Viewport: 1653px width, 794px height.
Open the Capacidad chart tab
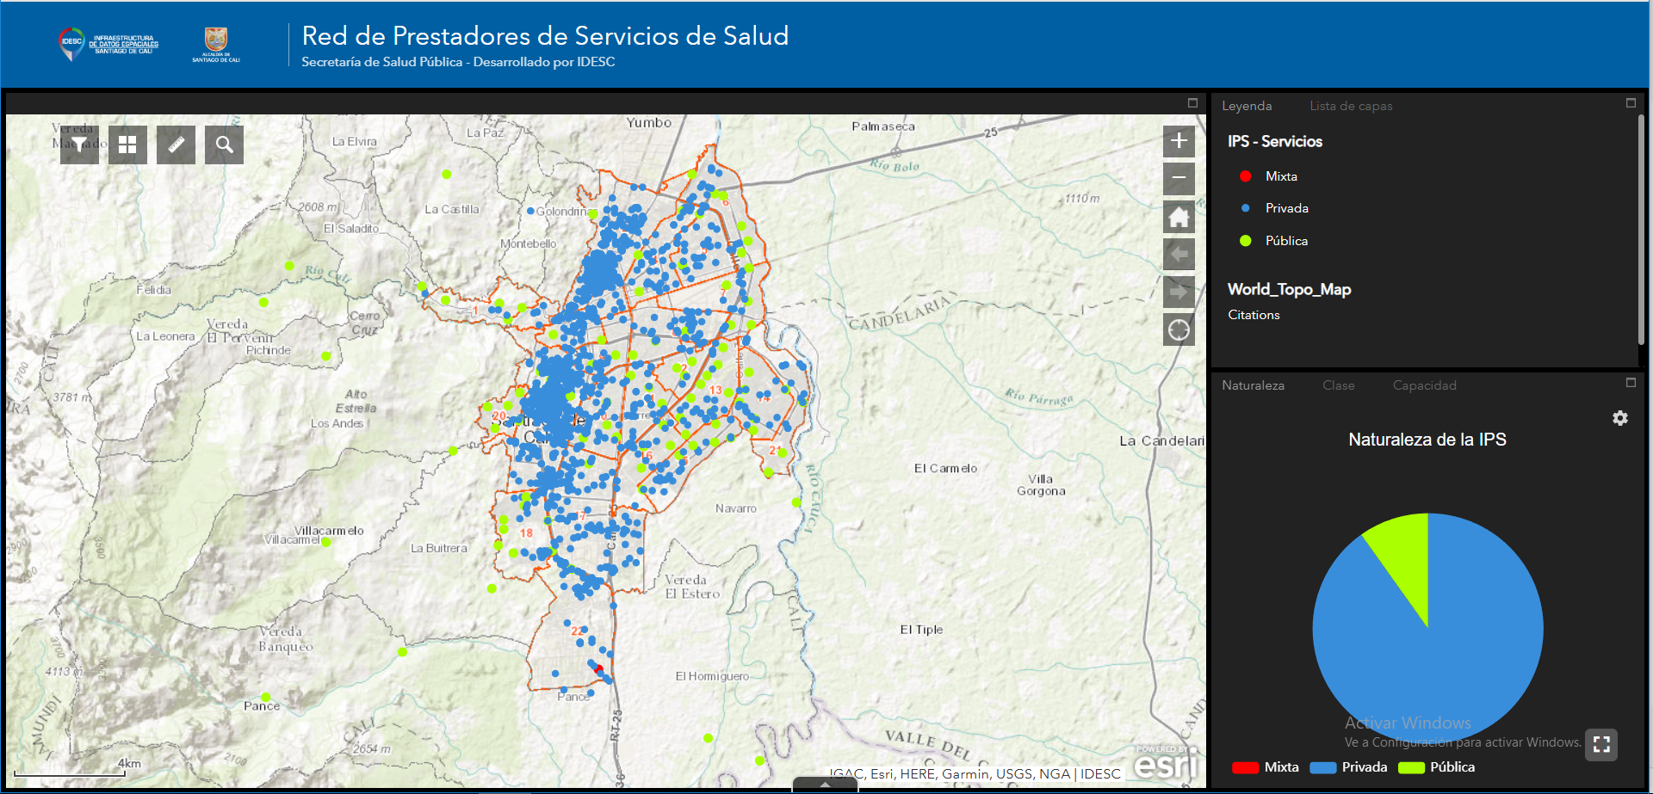tap(1424, 385)
